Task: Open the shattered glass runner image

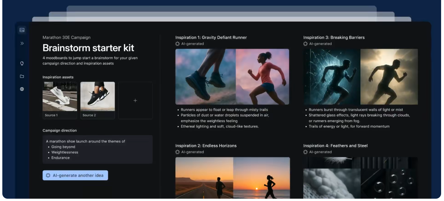Action: 332,77
